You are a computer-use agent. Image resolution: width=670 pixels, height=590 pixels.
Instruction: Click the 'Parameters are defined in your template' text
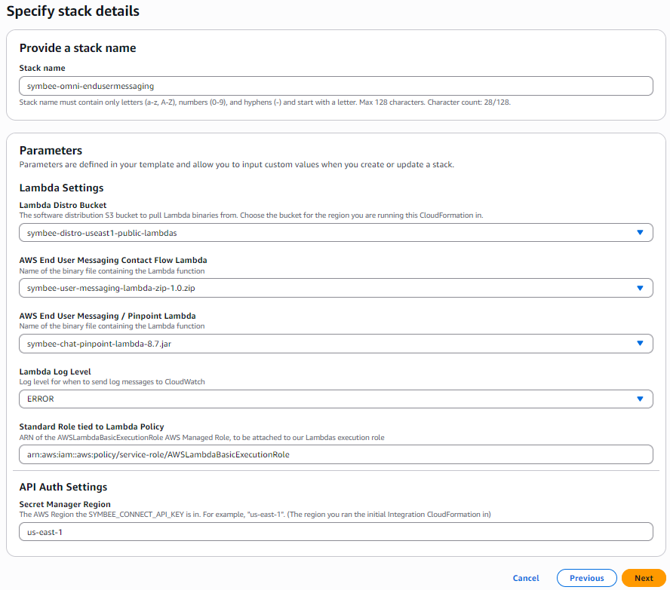tap(237, 165)
